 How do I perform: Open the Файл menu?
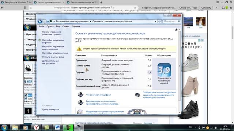pyautogui.click(x=41, y=27)
